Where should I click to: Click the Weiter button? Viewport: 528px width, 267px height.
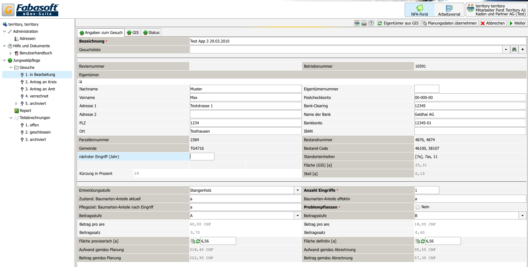click(517, 23)
